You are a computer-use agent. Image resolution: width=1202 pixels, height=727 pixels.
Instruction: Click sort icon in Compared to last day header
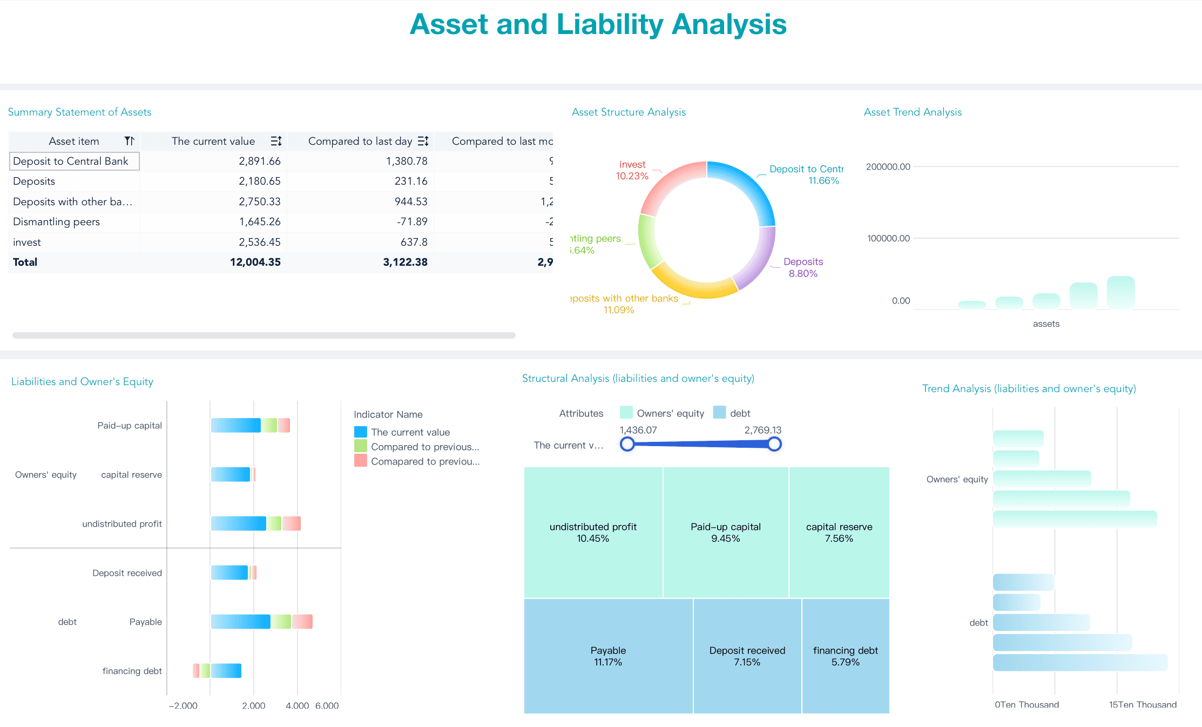click(423, 141)
